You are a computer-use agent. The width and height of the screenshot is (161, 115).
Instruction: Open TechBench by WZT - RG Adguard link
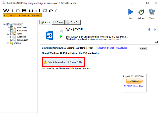click(x=112, y=48)
